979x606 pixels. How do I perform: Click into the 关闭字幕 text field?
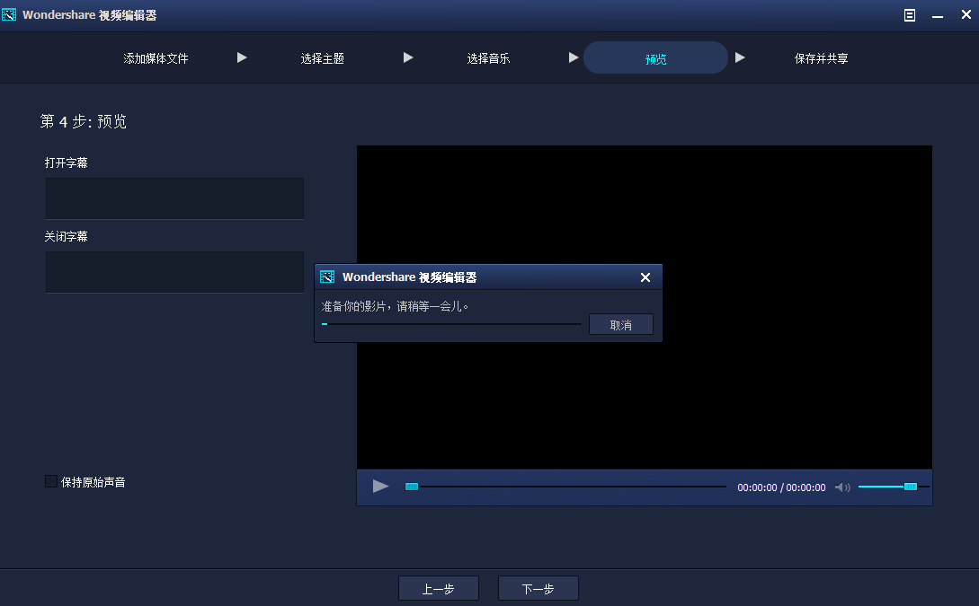pyautogui.click(x=174, y=272)
